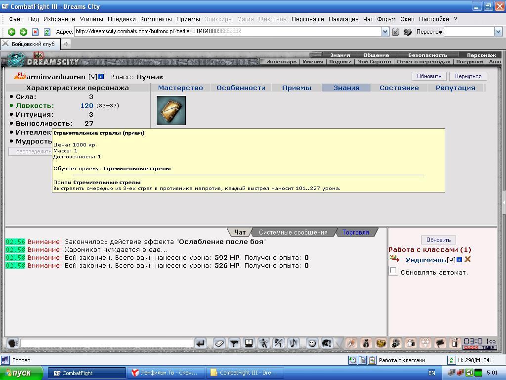
Task: Open the Навигация menu
Action: (343, 19)
